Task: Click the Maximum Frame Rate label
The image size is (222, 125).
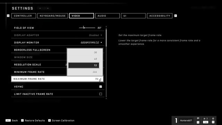Action: (x=29, y=79)
